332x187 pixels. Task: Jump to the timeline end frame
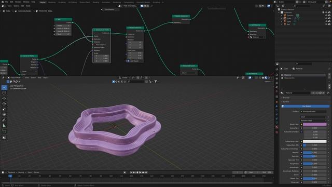(x=146, y=172)
